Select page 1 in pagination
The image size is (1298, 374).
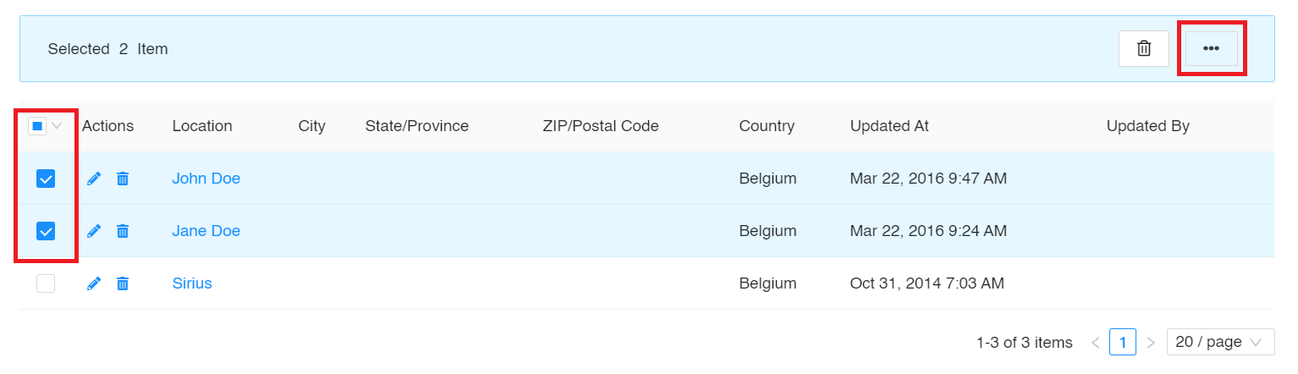coord(1123,342)
